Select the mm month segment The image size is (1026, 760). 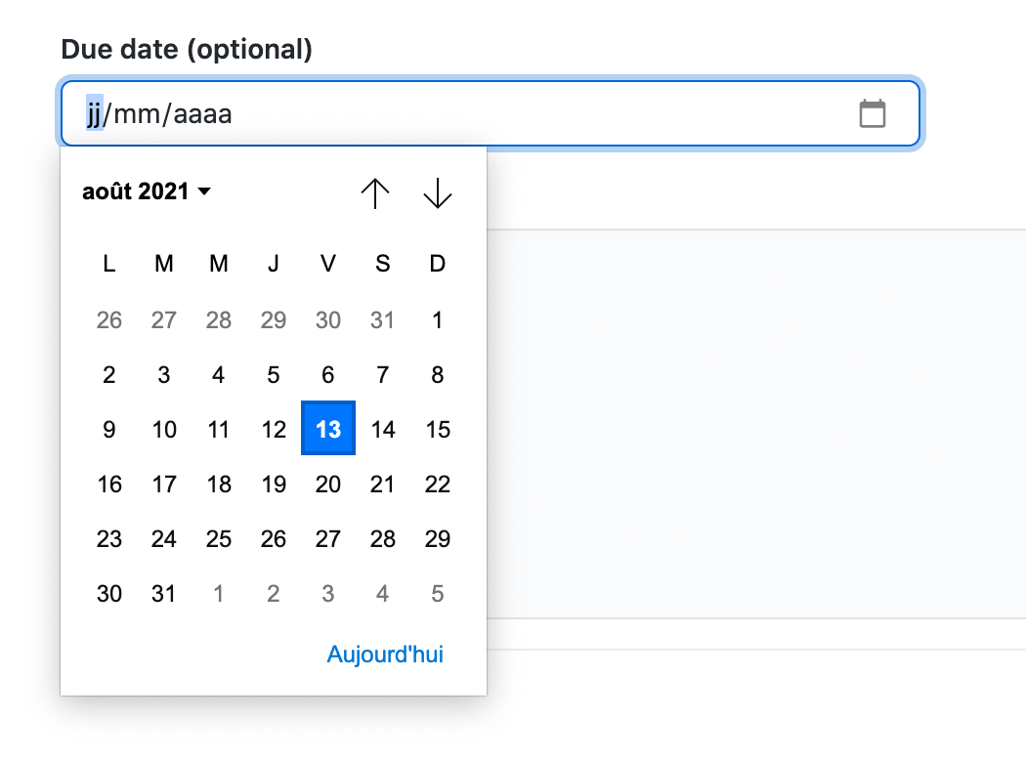coord(137,113)
